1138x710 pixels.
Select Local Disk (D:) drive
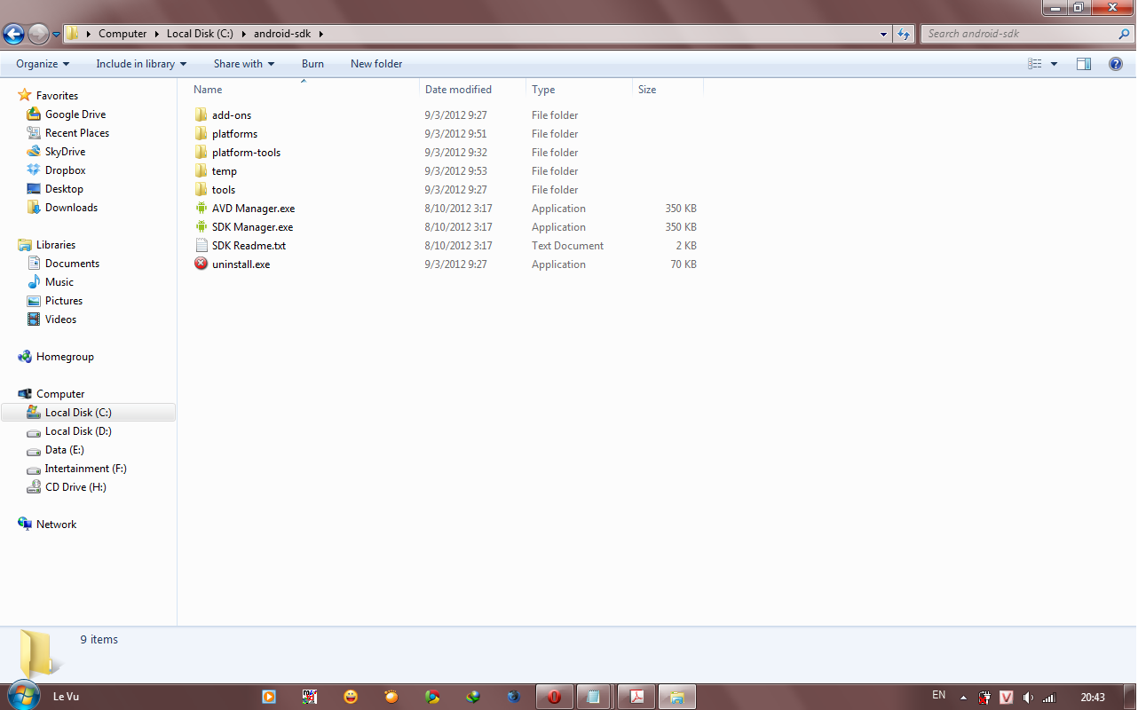78,431
